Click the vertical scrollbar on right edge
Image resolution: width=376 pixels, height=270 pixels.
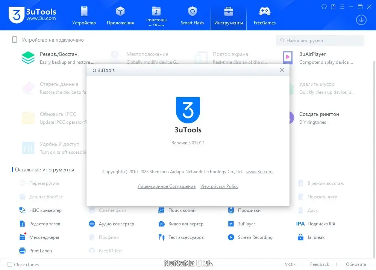374,159
